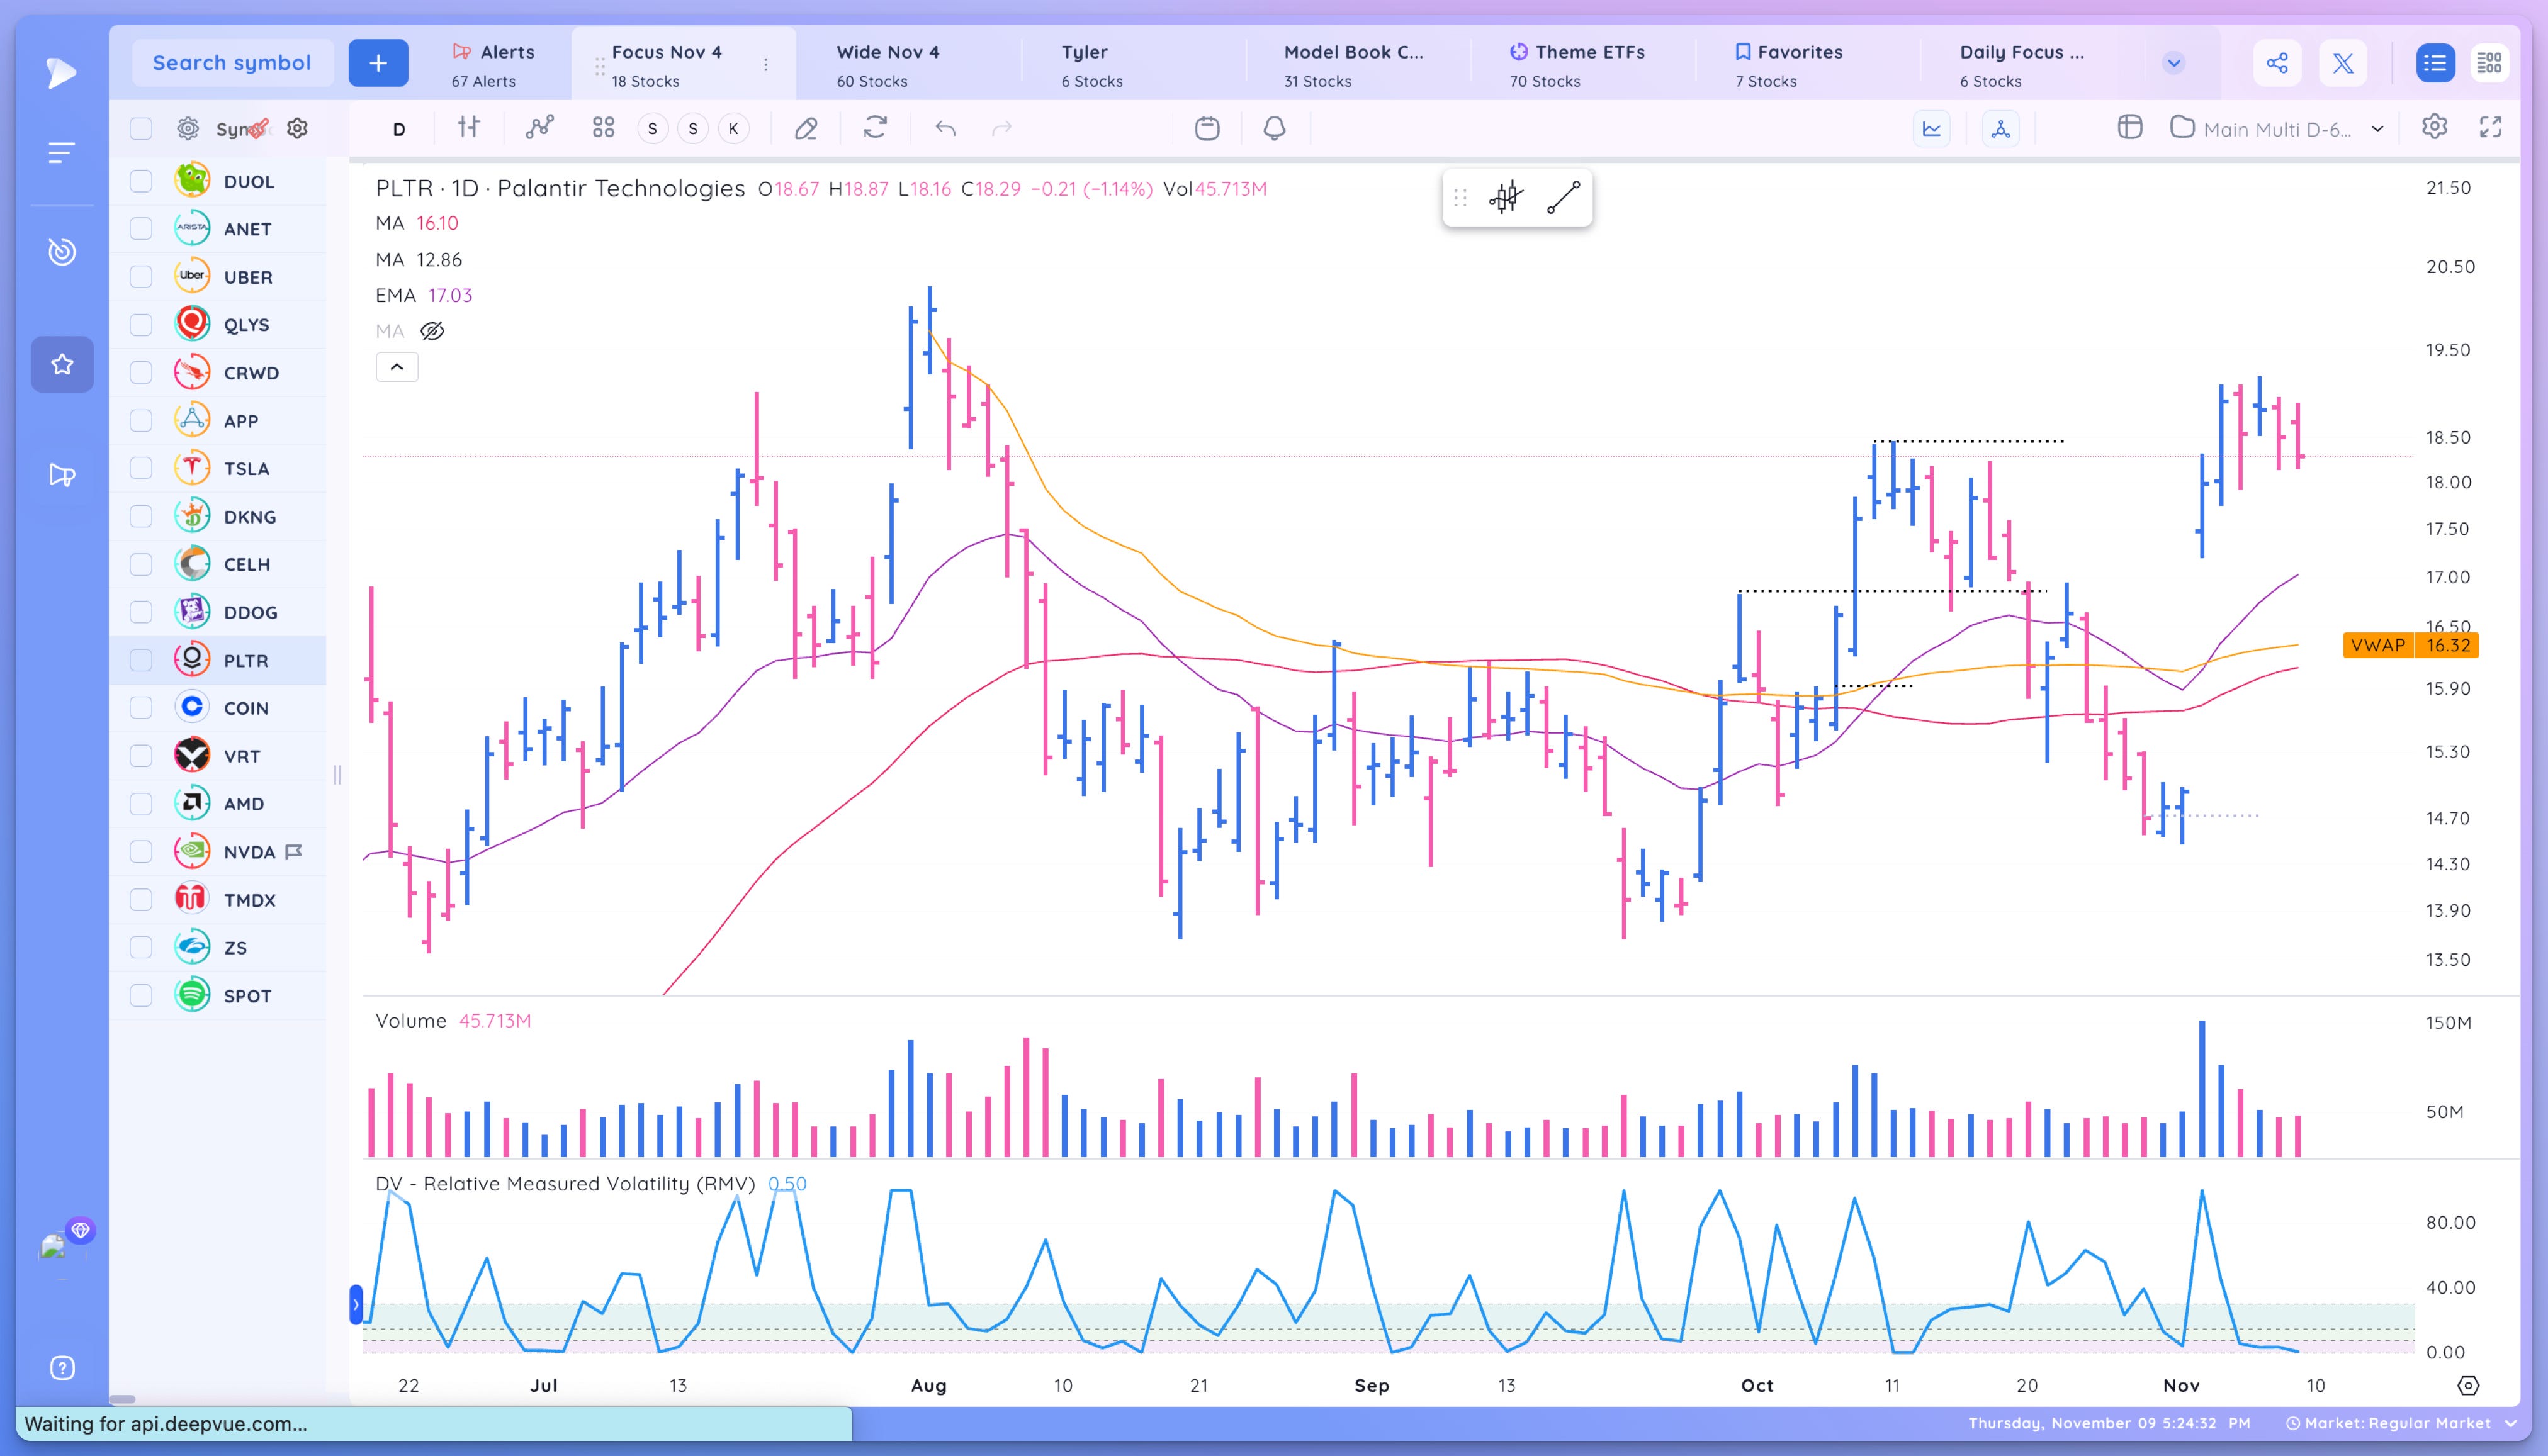Click the K button in toolbar
This screenshot has width=2548, height=1456.
coord(733,128)
